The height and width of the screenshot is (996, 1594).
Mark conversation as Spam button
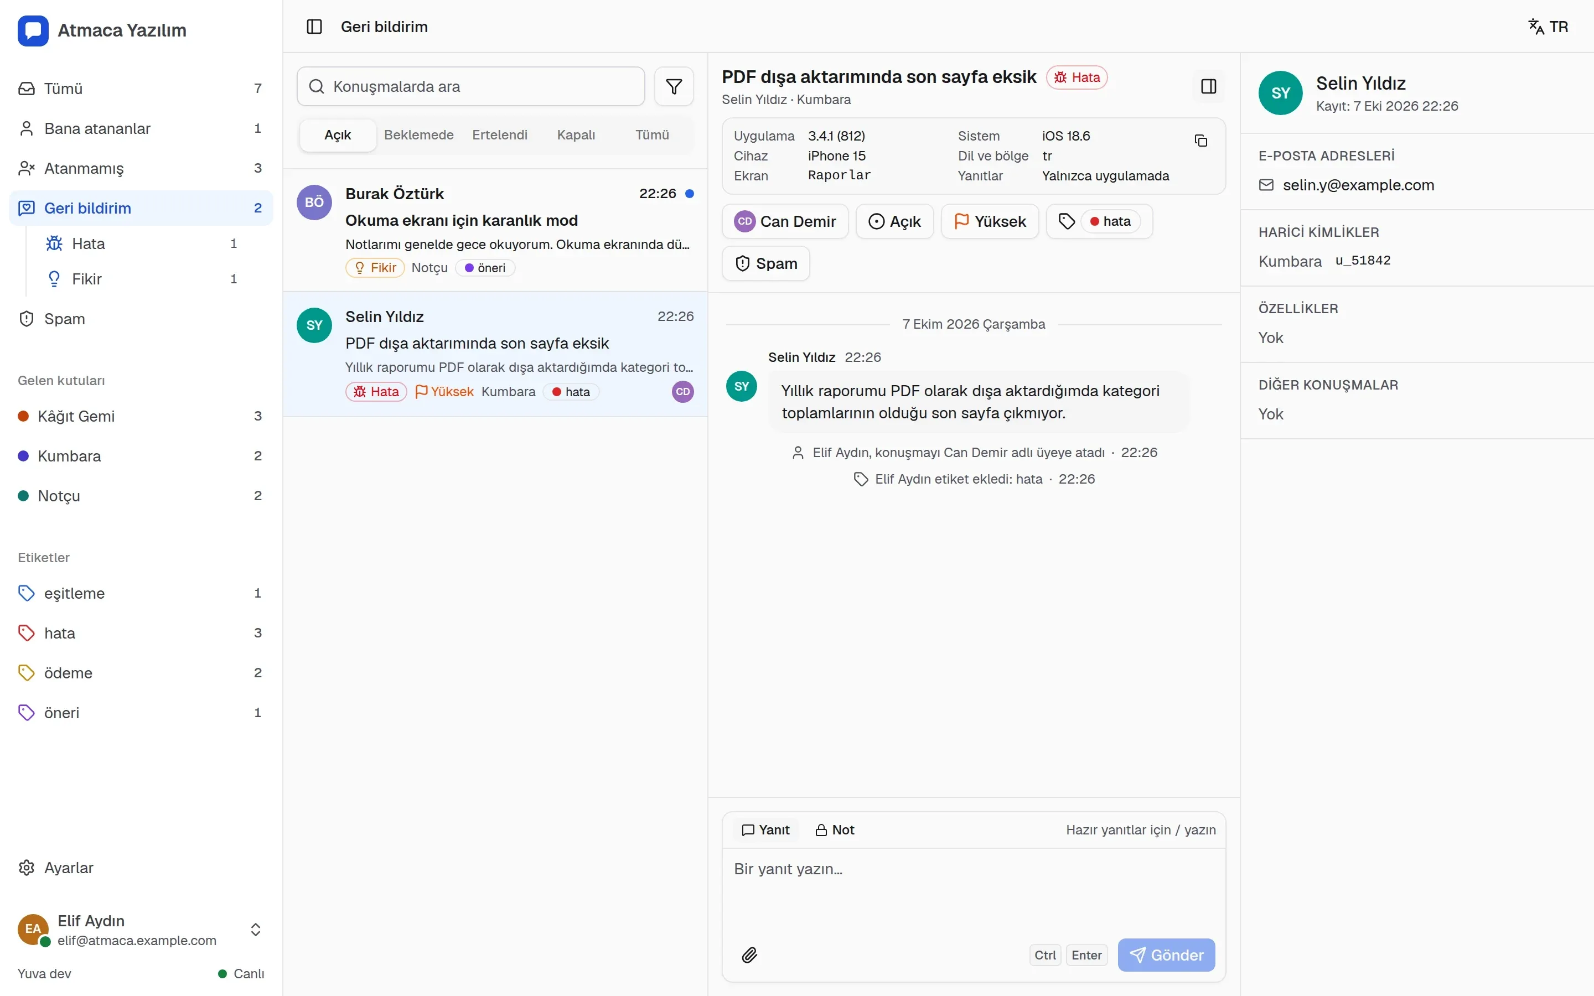tap(766, 263)
